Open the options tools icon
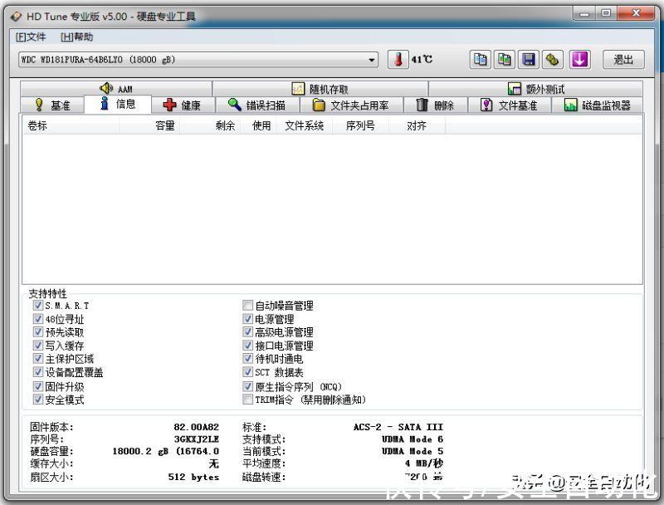 [553, 59]
